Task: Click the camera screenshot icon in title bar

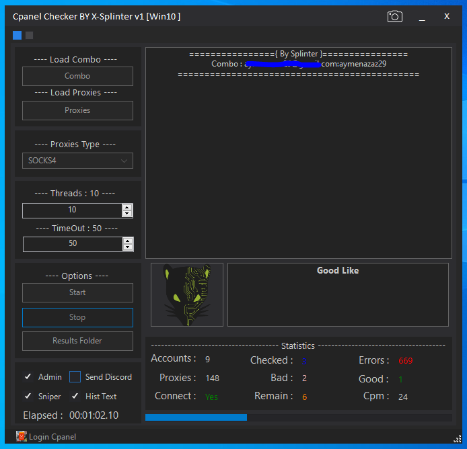Action: 394,17
